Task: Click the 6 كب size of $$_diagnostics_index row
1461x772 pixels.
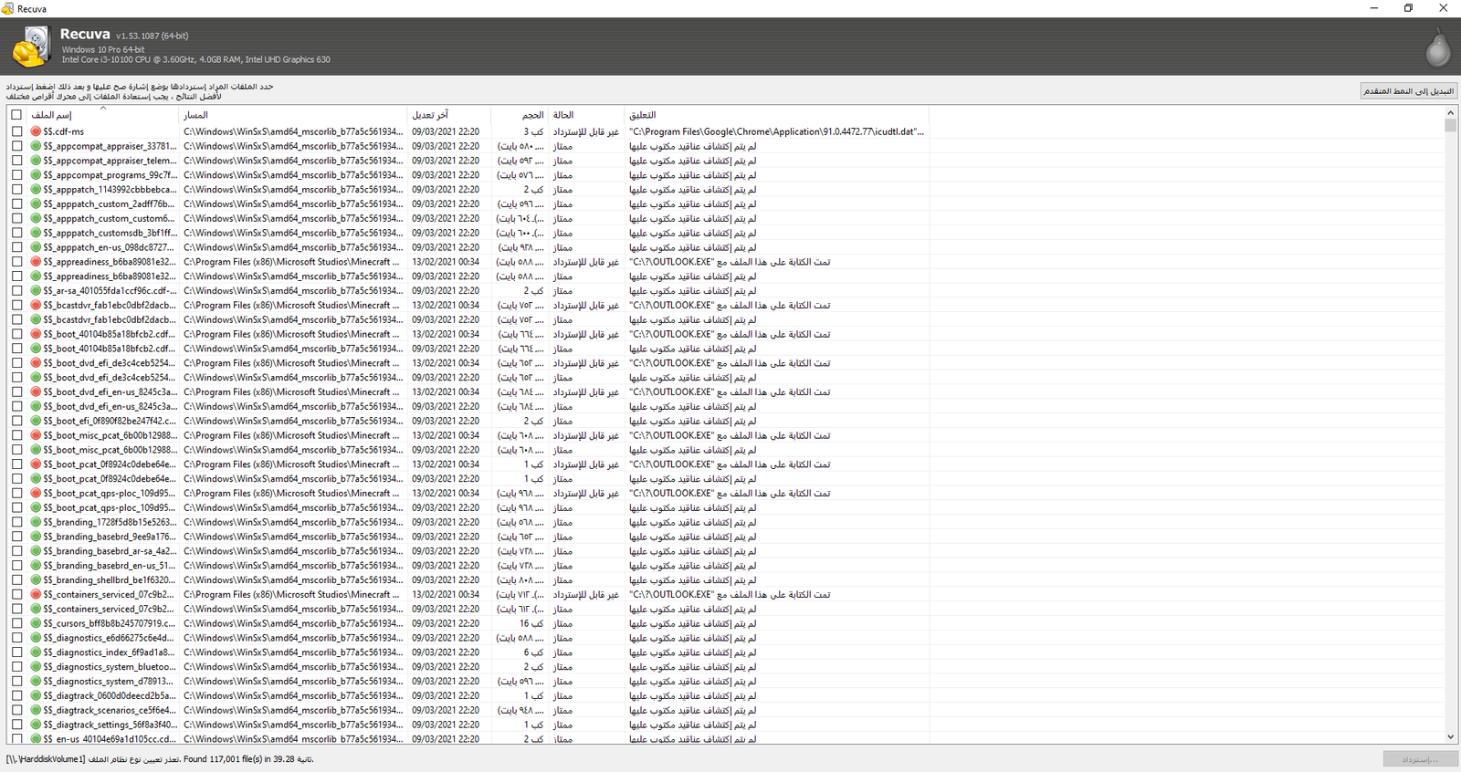Action: (x=533, y=652)
